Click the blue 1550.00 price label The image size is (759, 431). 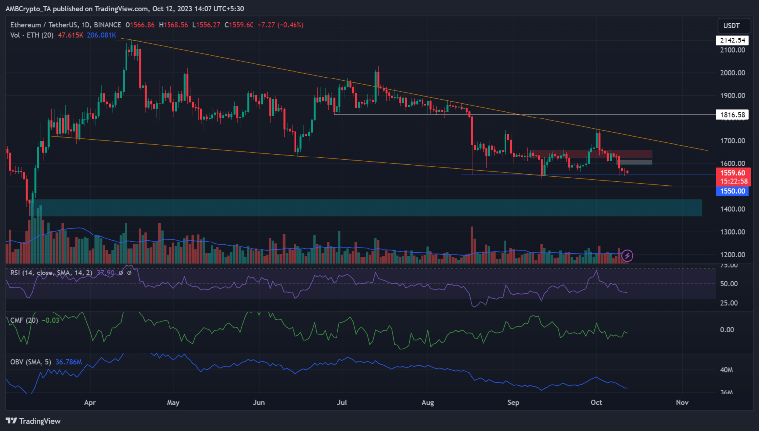[x=732, y=191]
